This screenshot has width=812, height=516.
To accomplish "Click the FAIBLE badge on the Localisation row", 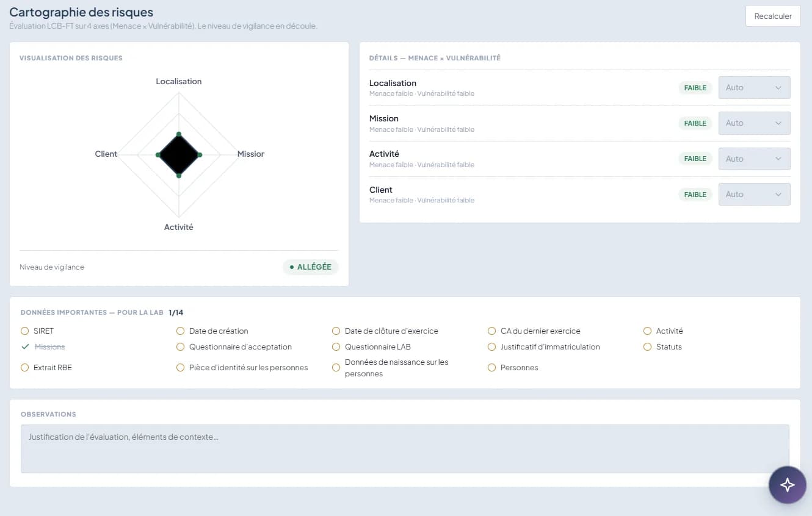I will [x=695, y=88].
